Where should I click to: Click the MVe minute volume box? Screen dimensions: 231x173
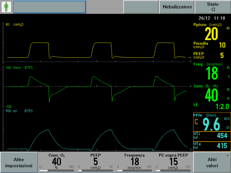(211, 122)
